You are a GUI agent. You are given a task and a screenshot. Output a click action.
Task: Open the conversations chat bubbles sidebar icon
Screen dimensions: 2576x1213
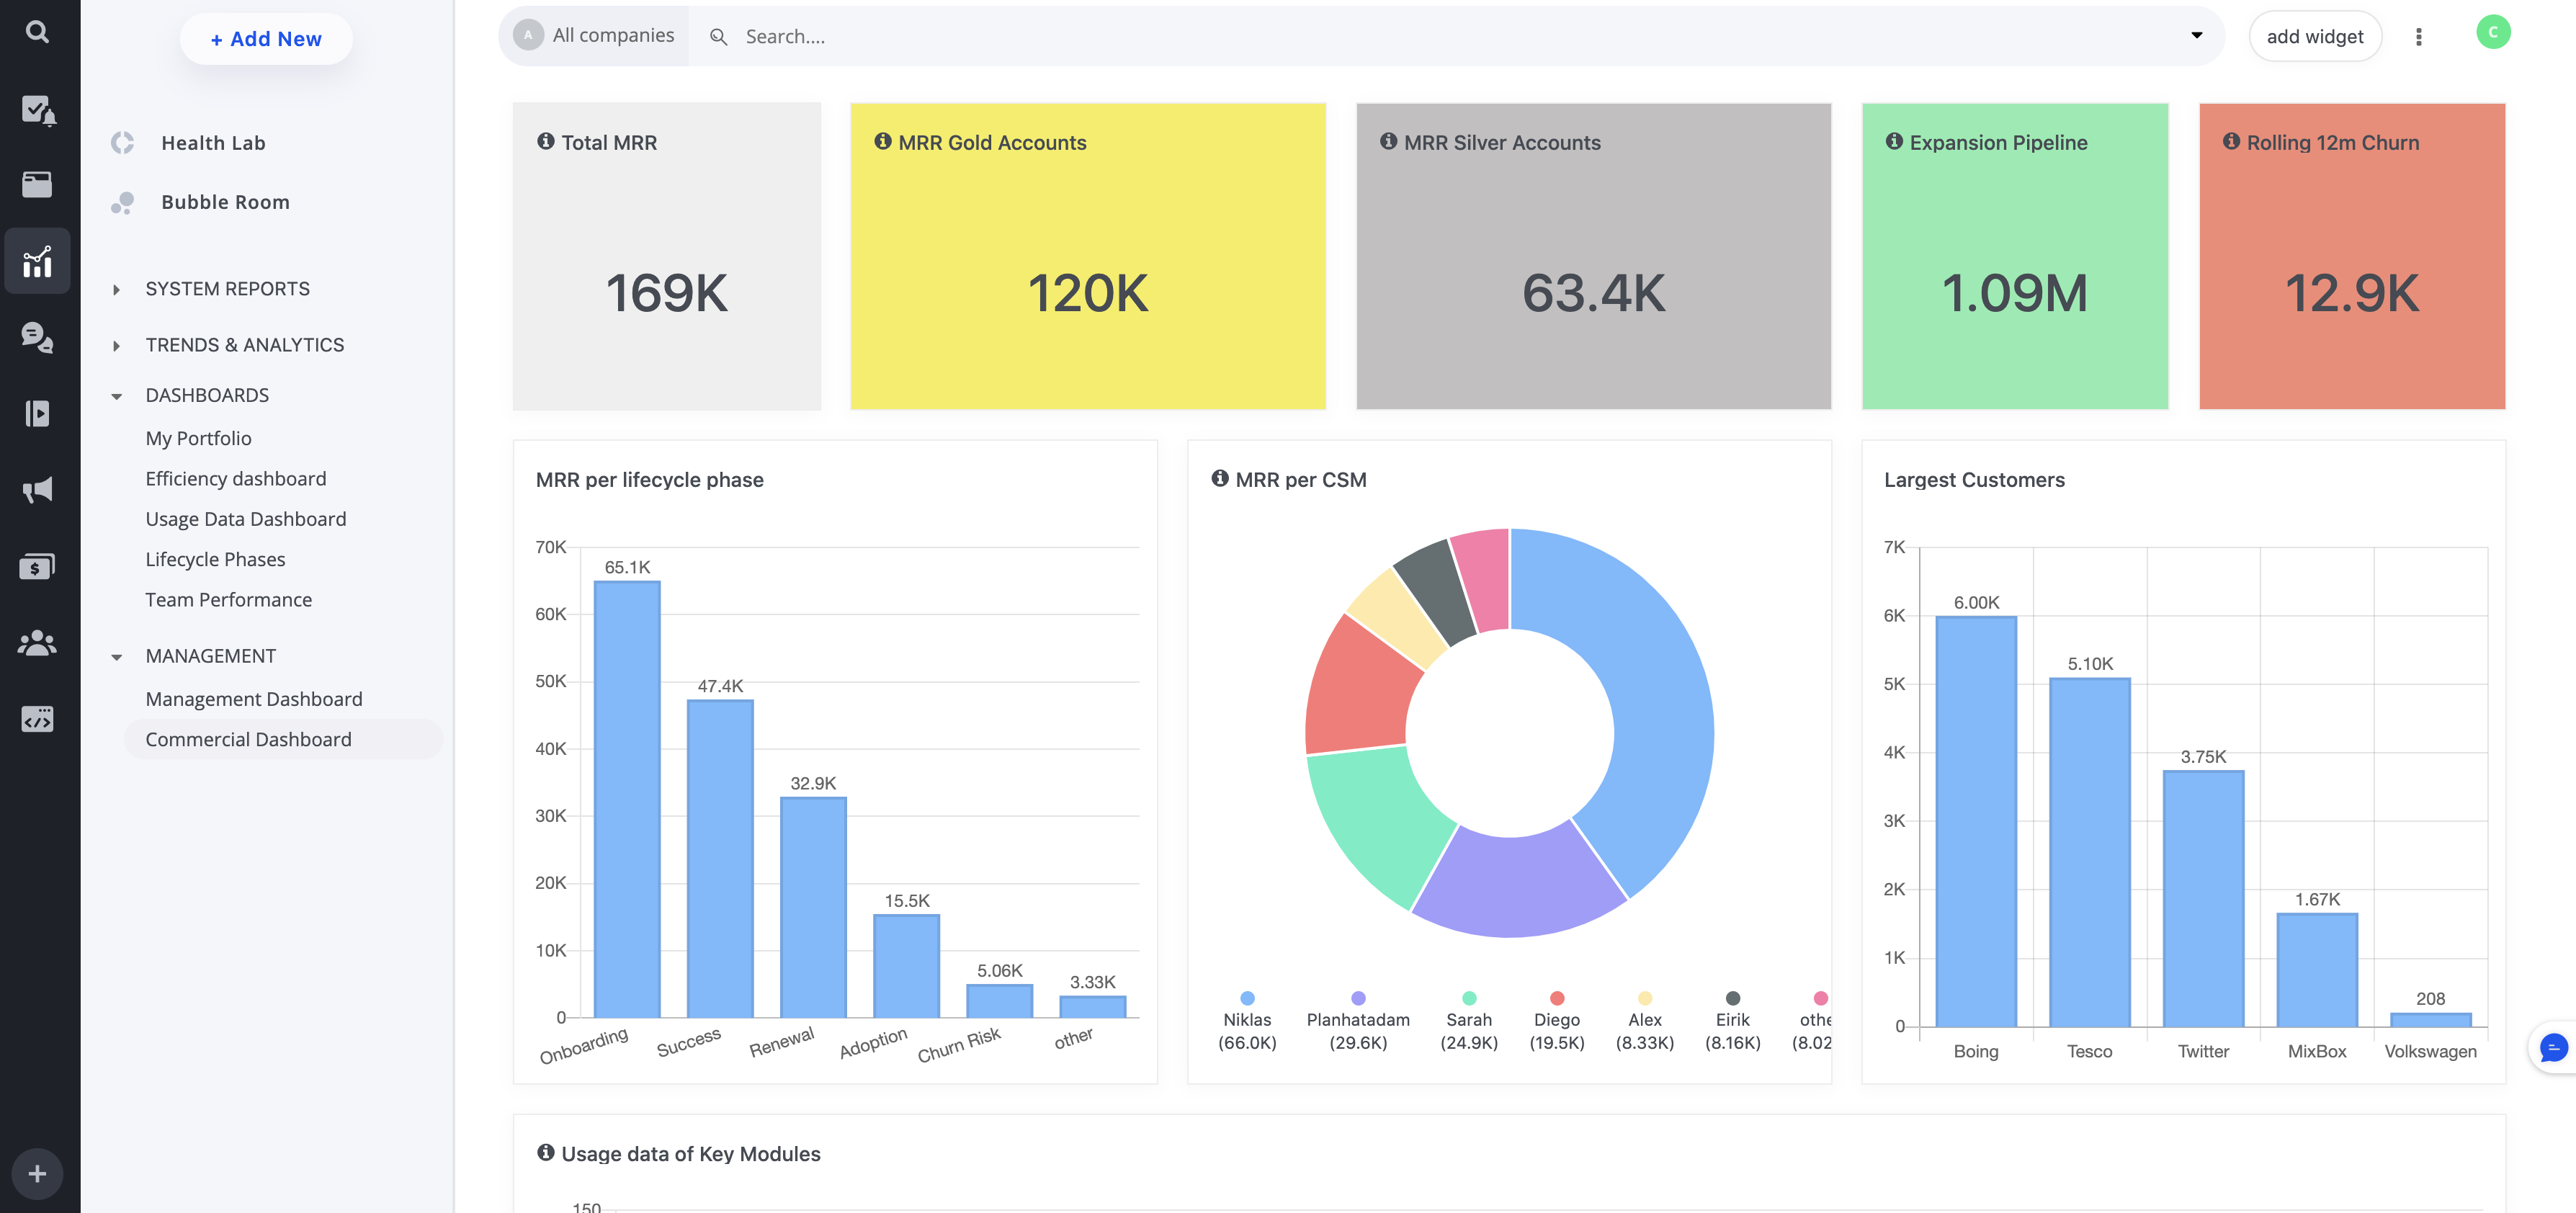coord(37,337)
